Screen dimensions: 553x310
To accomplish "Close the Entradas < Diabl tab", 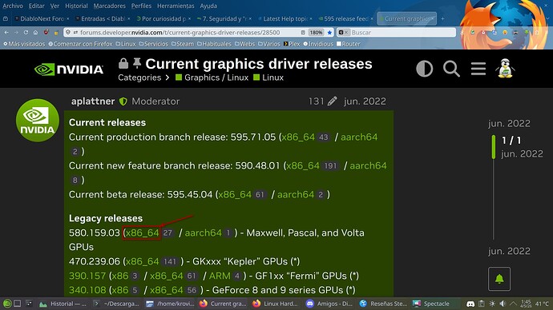I will pyautogui.click(x=129, y=18).
